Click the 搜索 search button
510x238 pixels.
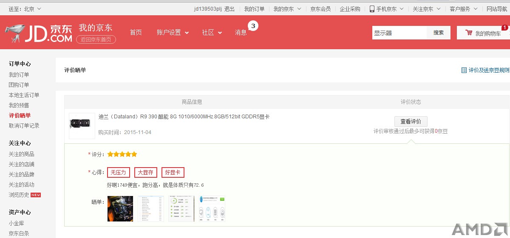(439, 33)
